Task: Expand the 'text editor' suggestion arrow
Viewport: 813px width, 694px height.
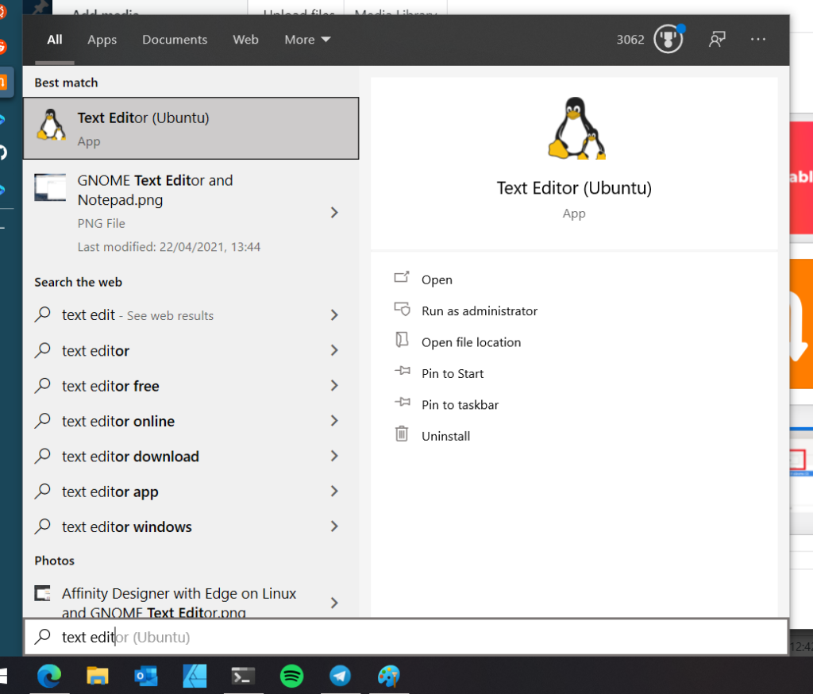Action: click(x=334, y=350)
